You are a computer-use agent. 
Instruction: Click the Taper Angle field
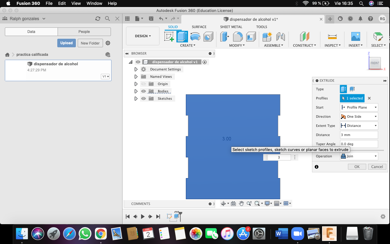coord(359,144)
